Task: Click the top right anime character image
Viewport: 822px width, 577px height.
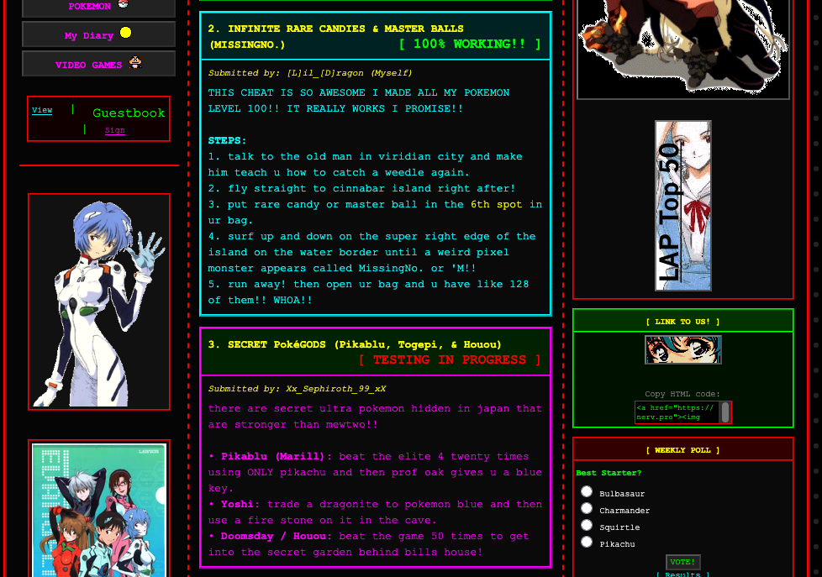Action: [683, 48]
